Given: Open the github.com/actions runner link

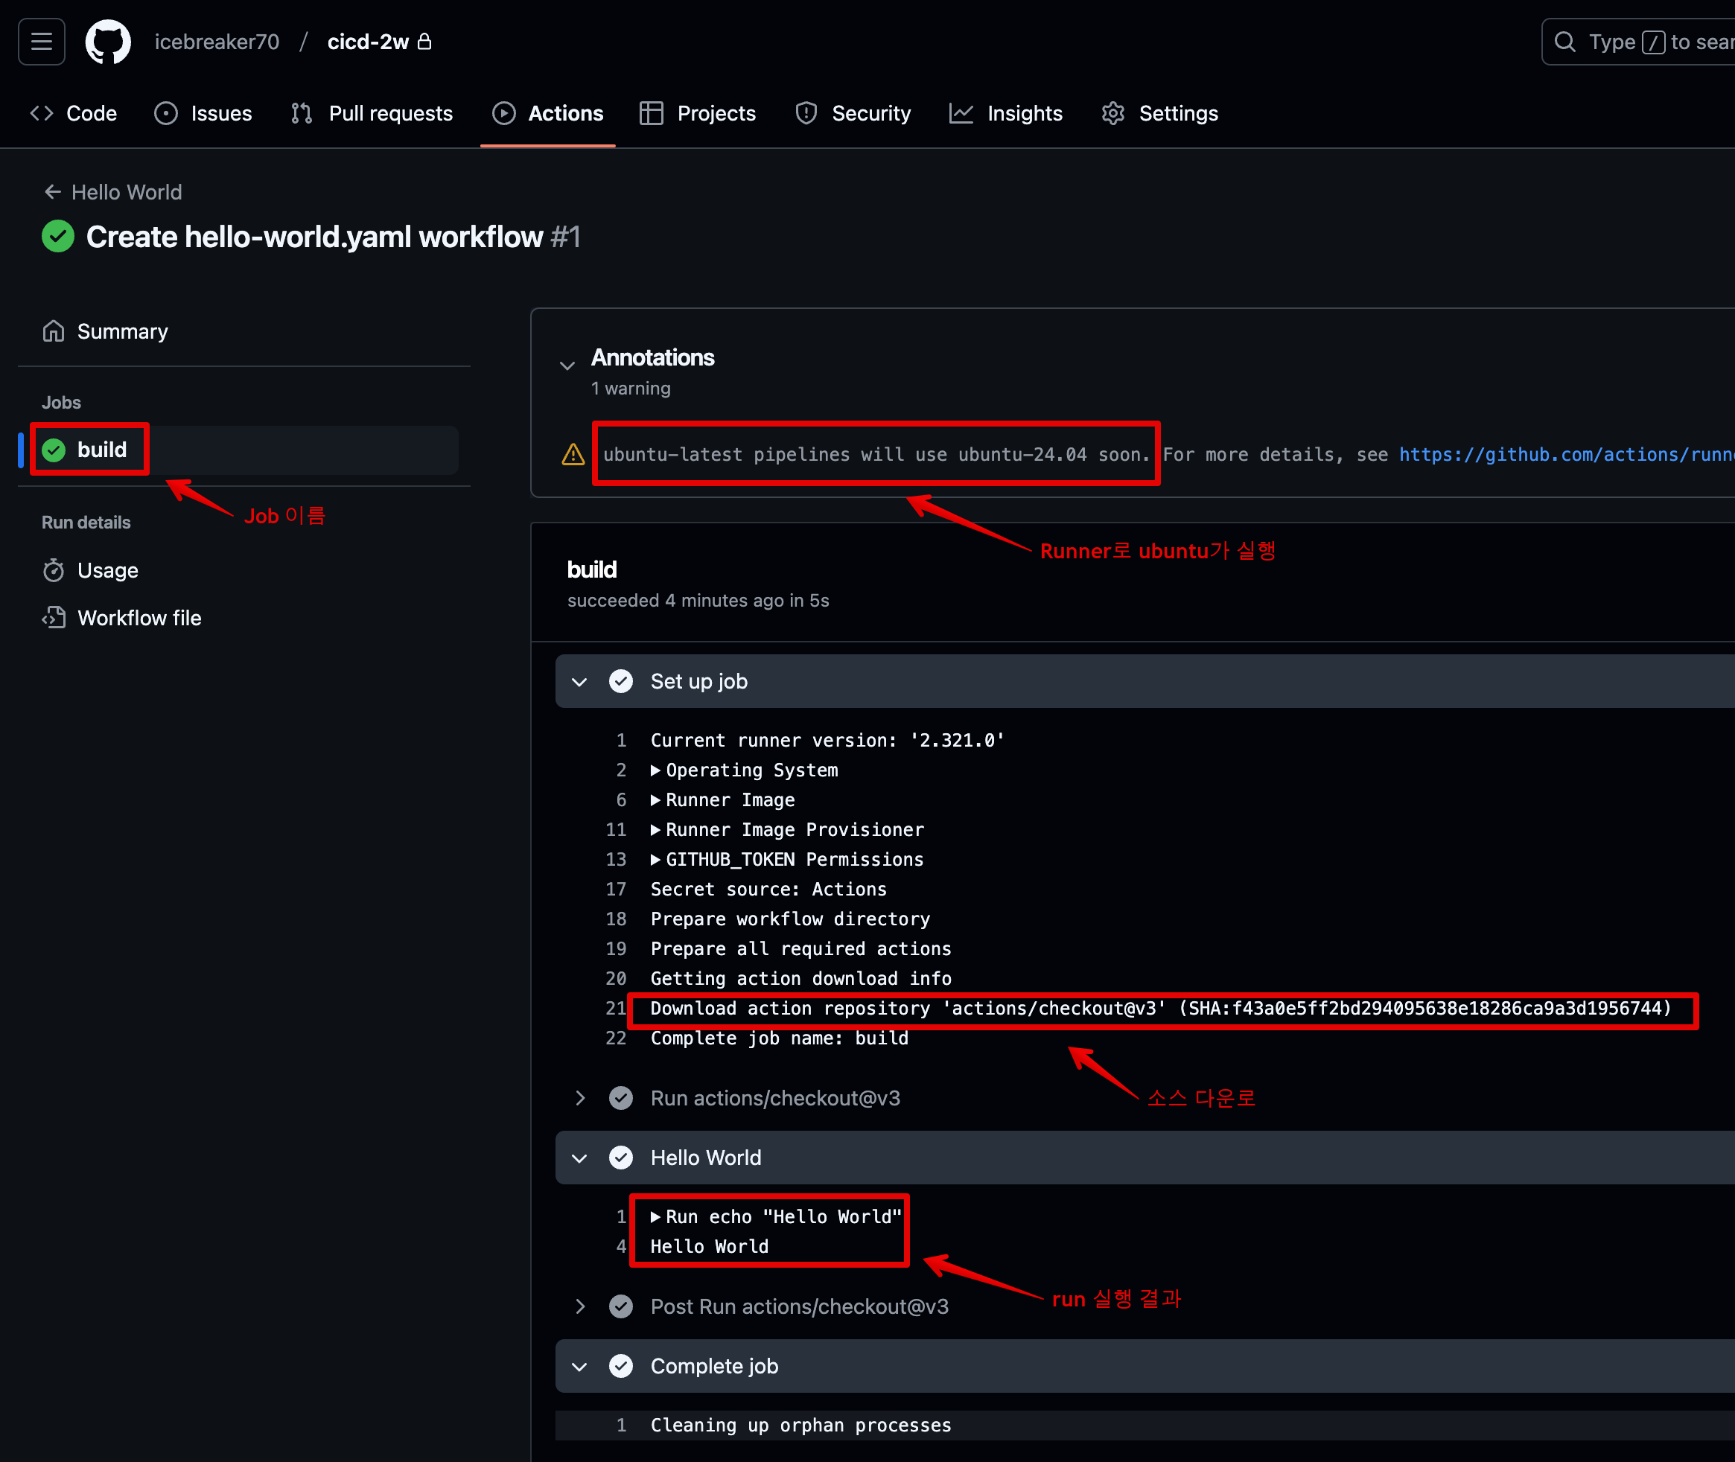Looking at the screenshot, I should 1565,454.
